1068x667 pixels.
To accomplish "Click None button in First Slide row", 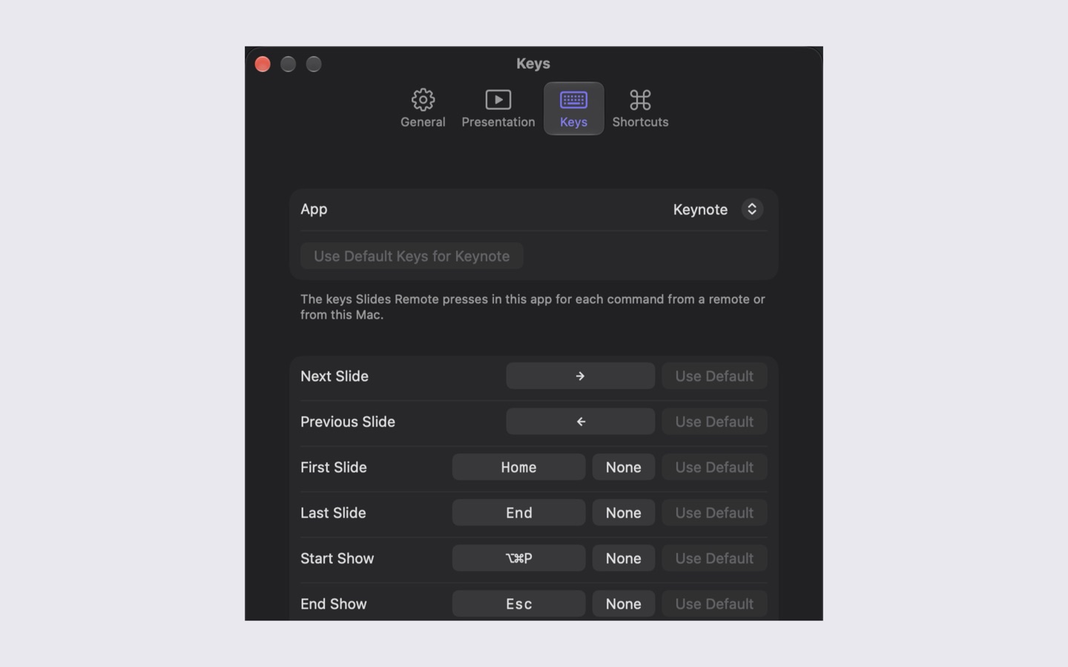I will [x=623, y=467].
